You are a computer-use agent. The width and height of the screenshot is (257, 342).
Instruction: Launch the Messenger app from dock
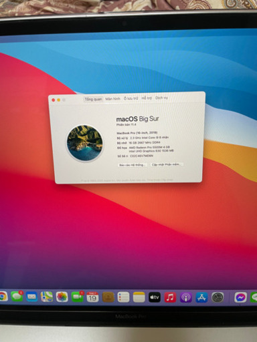click(240, 297)
